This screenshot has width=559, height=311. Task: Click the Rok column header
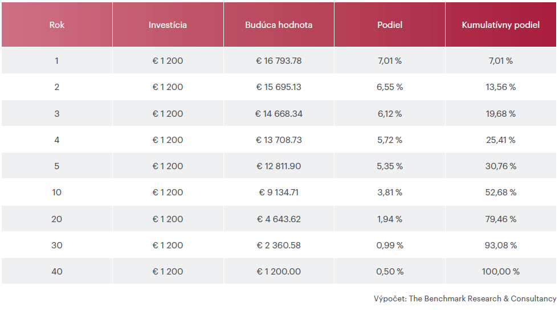[x=56, y=25]
